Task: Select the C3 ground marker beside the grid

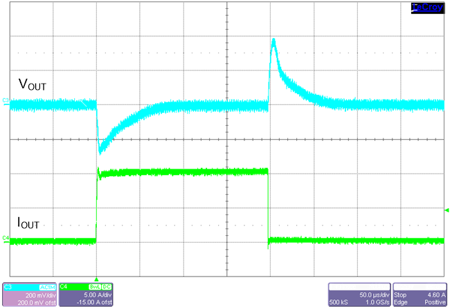Action: 6,100
